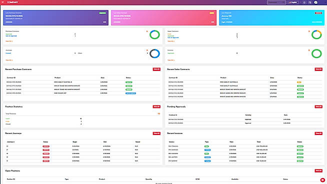Click Activity header in Pending Approvals

248,115
